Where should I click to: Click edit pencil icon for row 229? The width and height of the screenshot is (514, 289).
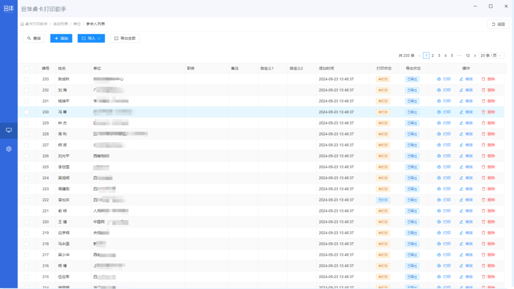tap(461, 123)
